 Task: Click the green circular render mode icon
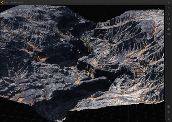[168, 19]
